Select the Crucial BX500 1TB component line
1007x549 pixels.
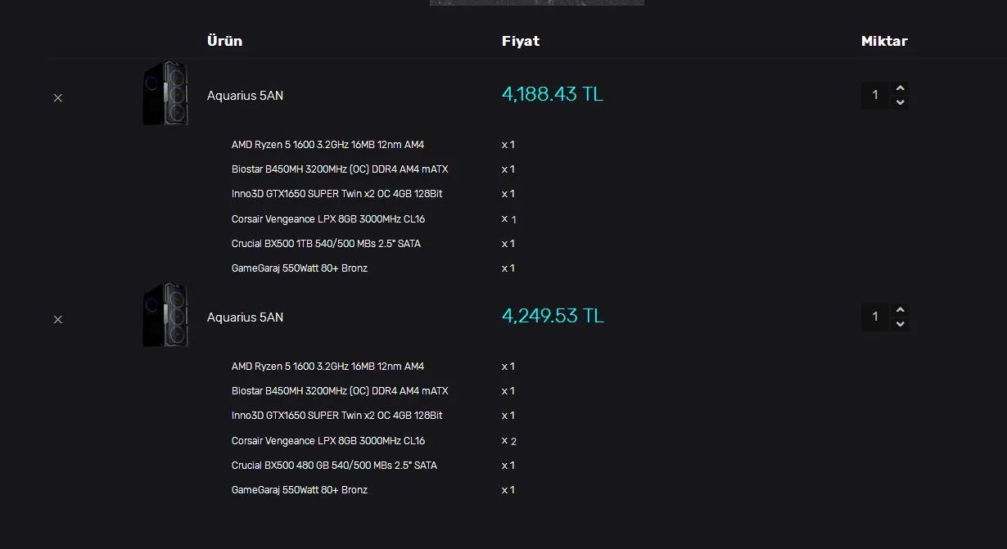(x=326, y=244)
